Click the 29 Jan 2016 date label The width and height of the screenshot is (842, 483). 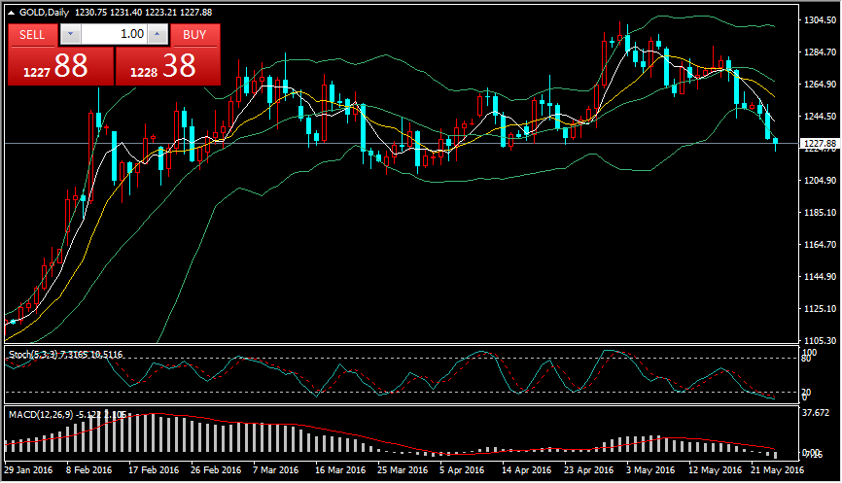(29, 469)
